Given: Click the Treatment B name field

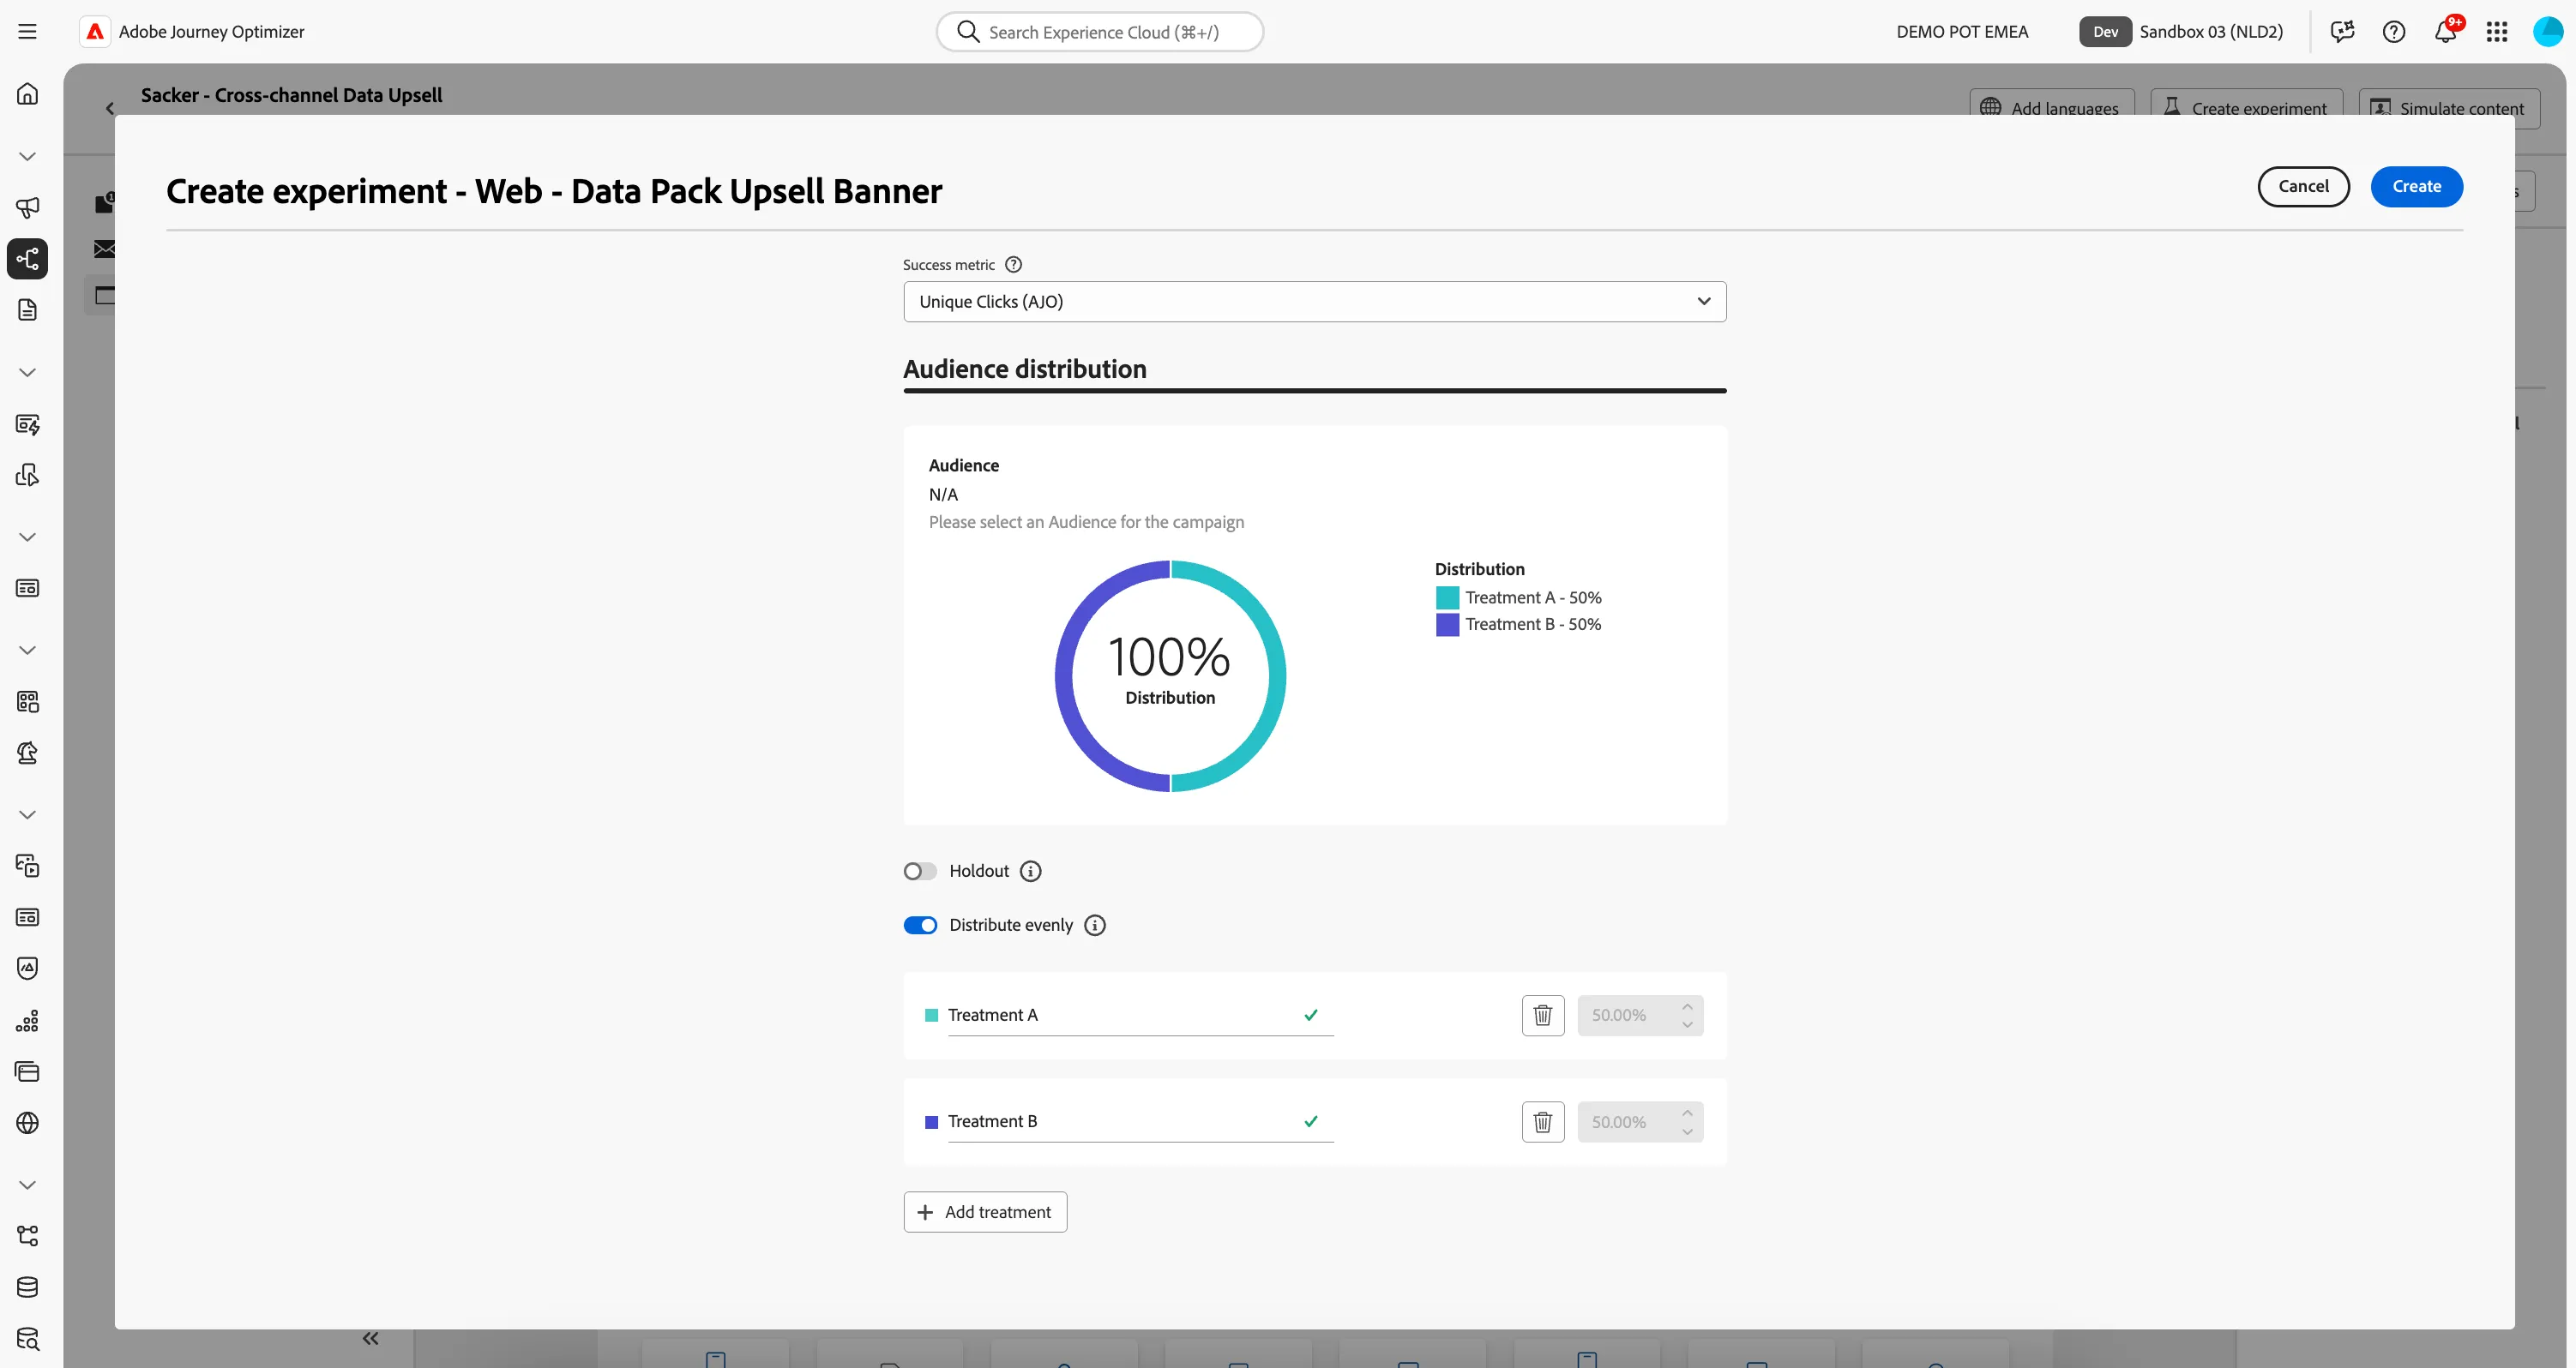Looking at the screenshot, I should pos(1140,1122).
